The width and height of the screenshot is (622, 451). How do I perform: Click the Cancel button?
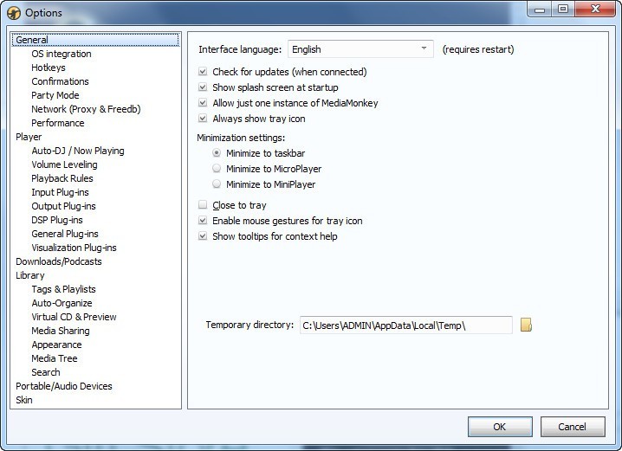tap(573, 427)
